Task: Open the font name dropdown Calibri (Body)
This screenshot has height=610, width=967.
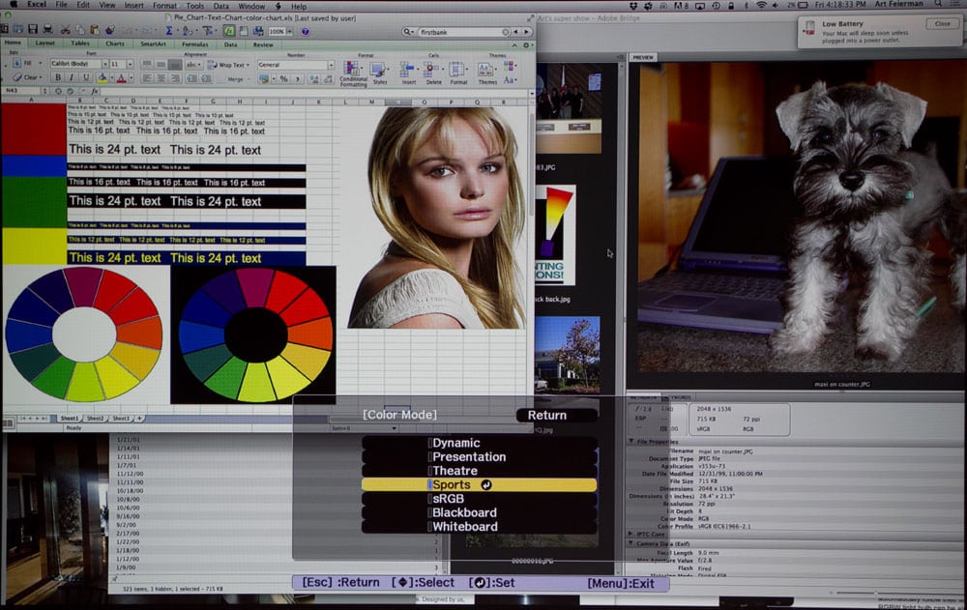Action: [x=75, y=64]
